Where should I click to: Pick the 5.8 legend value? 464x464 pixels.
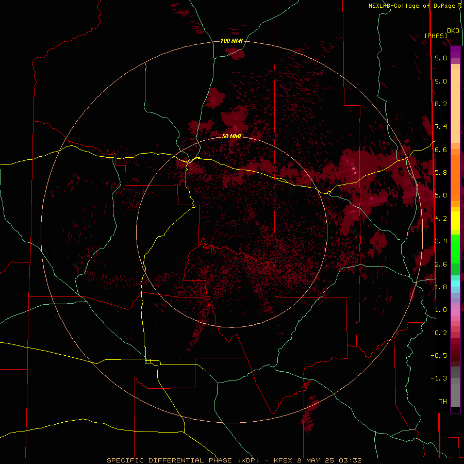(441, 173)
